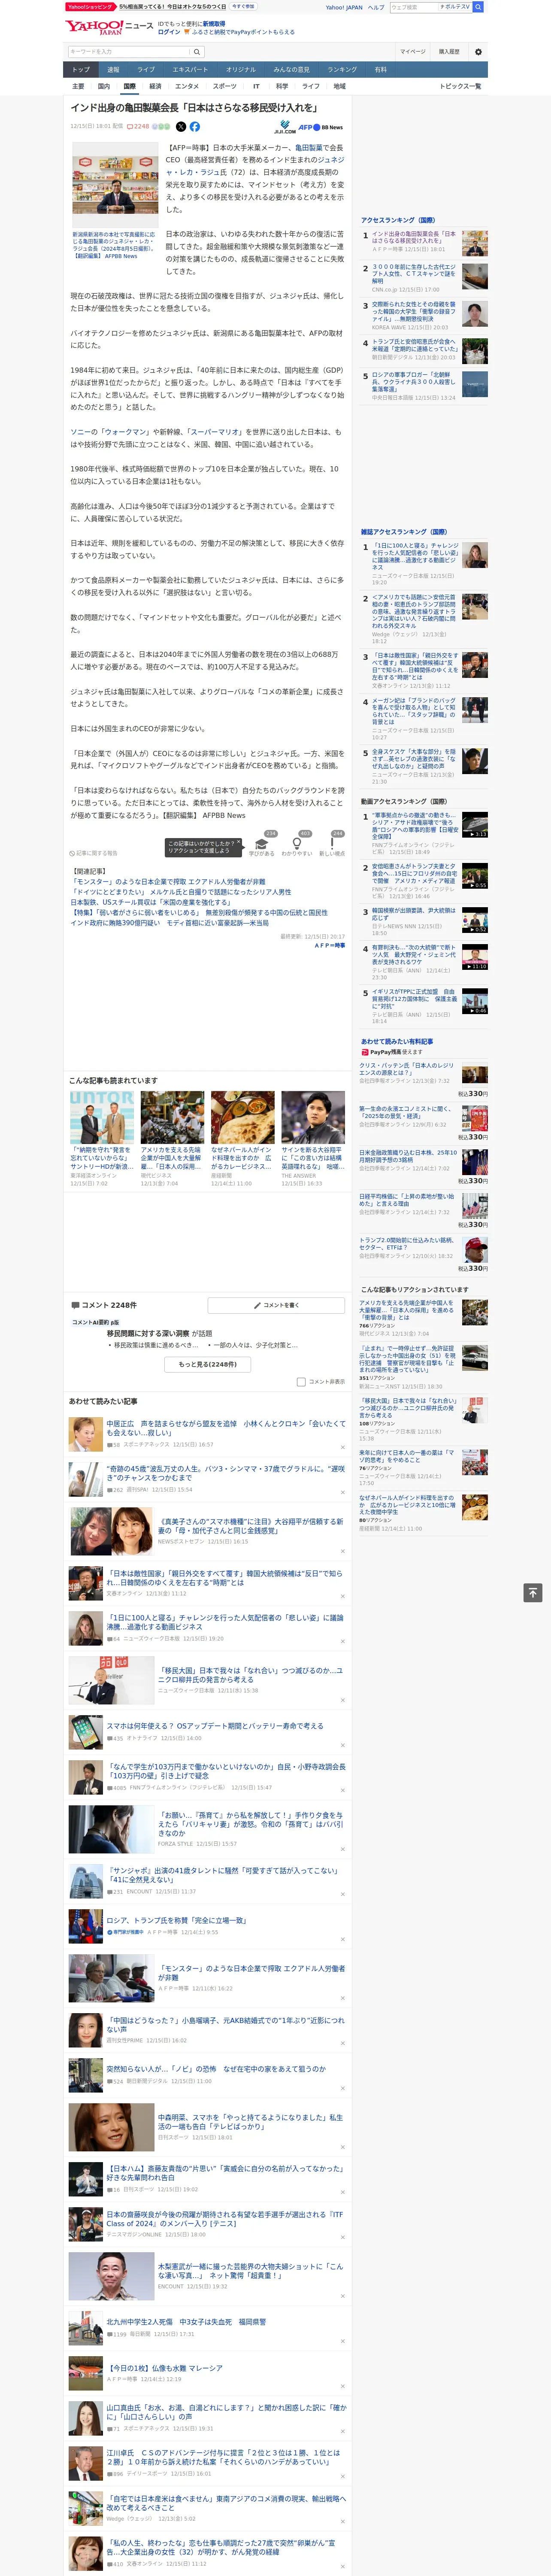Select the 速報 tab
Screen dimensions: 551x2576
(x=113, y=70)
